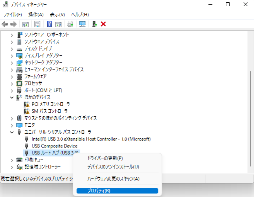Image resolution: width=254 pixels, height=197 pixels.
Task: Maximize the Device Manager window
Action: click(x=228, y=4)
